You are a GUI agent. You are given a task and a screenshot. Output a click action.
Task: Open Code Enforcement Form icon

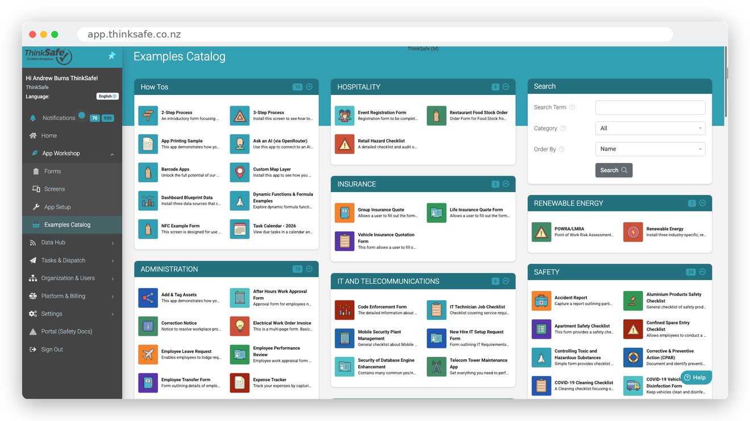pos(344,310)
